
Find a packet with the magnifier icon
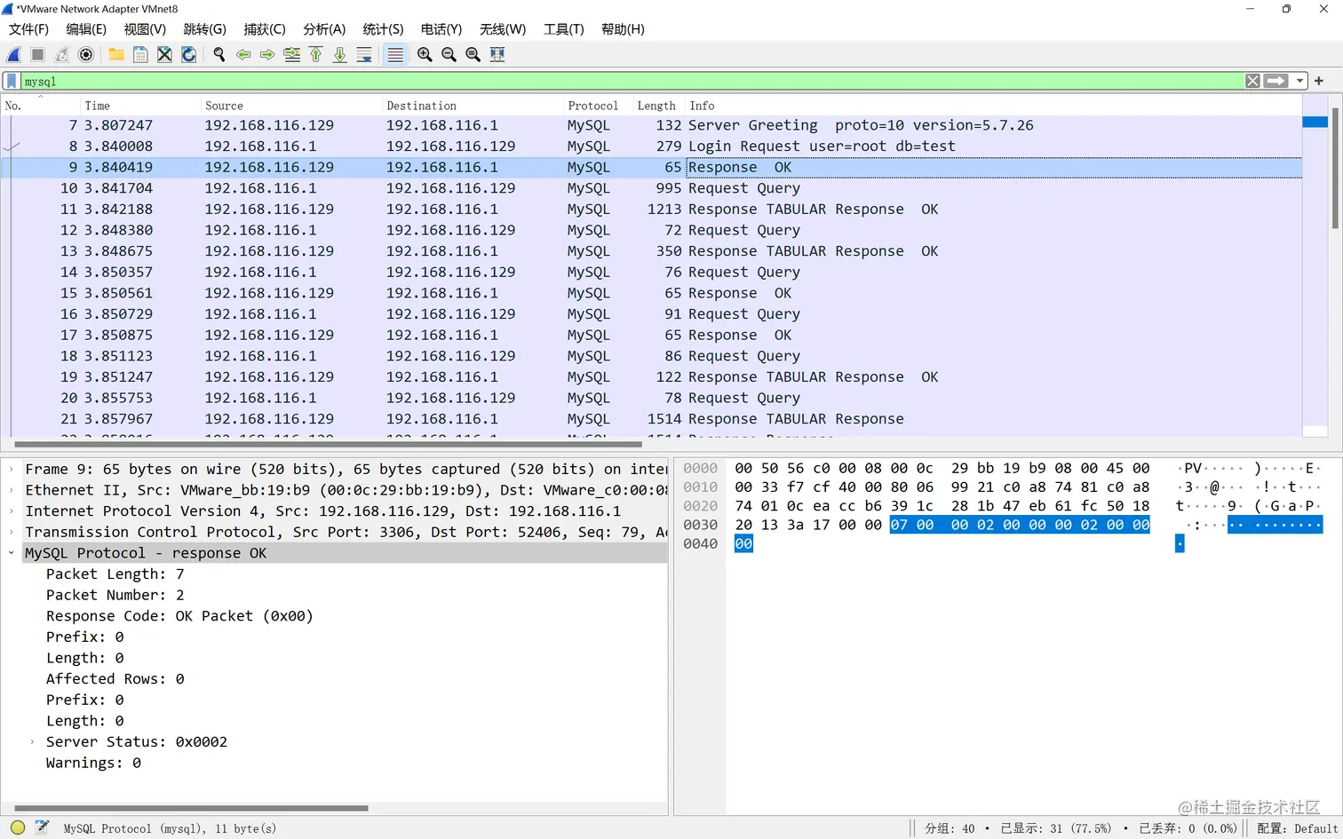point(219,55)
